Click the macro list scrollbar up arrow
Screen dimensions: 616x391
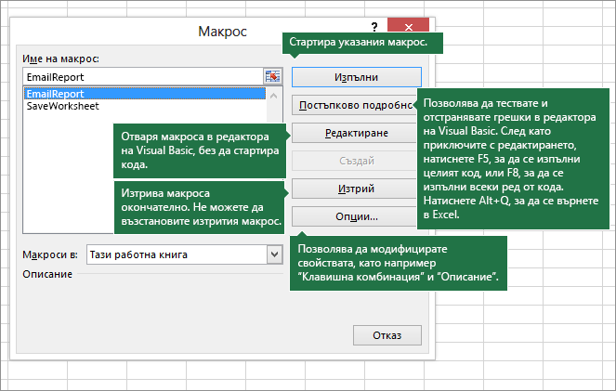274,96
